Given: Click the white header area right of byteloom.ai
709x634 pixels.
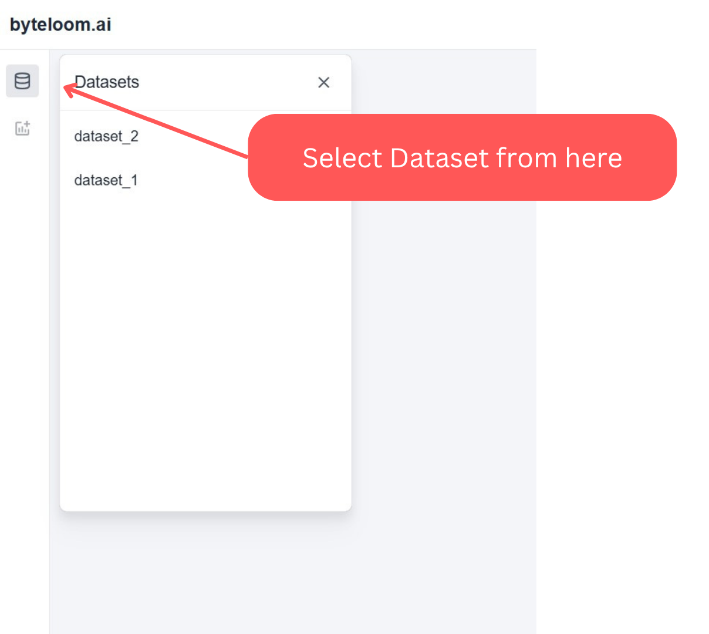Looking at the screenshot, I should tap(323, 25).
